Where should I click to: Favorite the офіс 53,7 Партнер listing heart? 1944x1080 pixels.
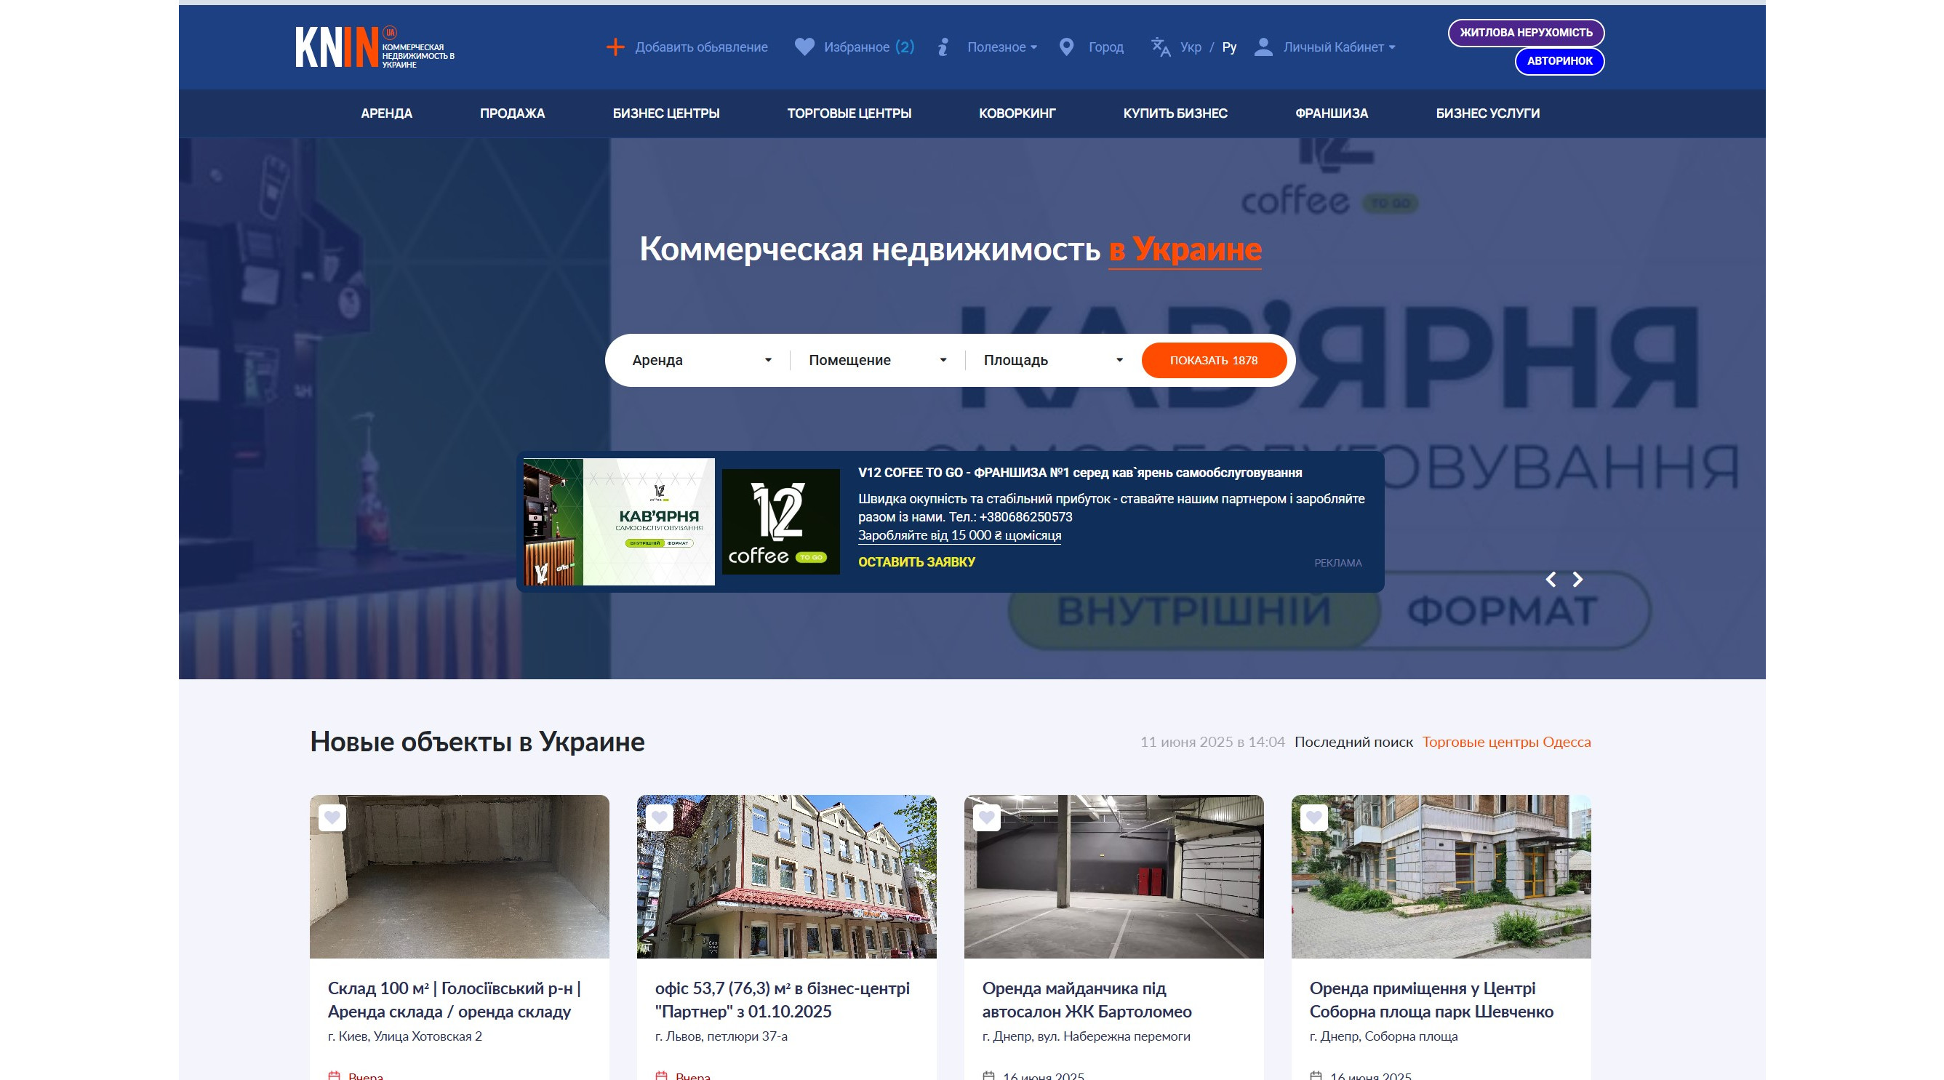point(660,817)
